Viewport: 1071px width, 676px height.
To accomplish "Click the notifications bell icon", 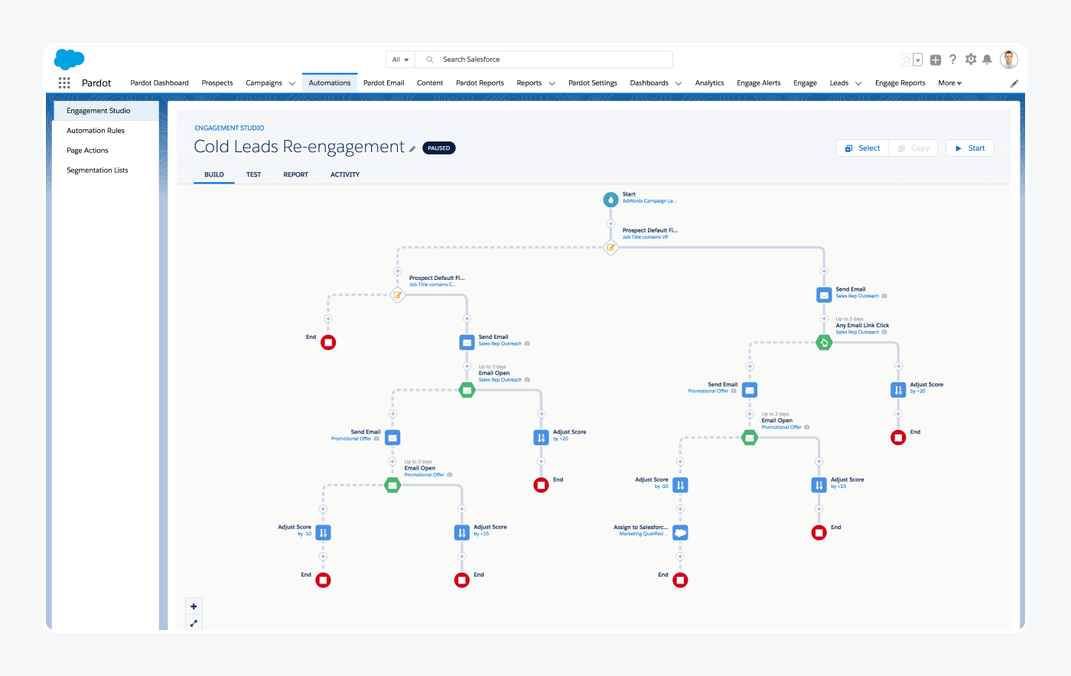I will click(x=987, y=59).
